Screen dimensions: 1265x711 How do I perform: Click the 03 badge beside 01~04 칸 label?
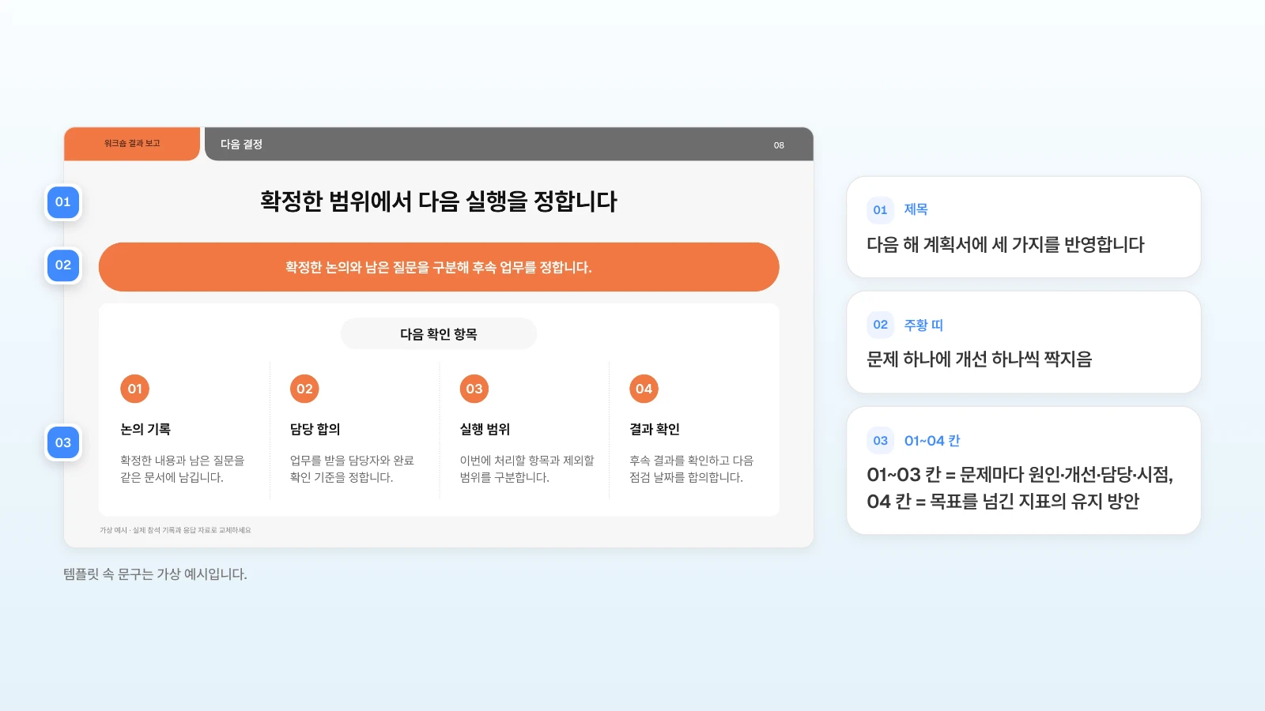880,441
